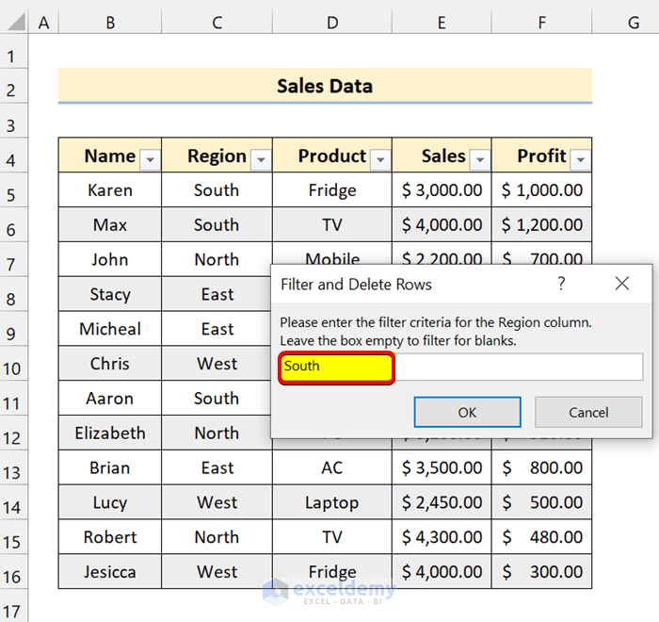This screenshot has width=659, height=622.
Task: Click the dialog help question mark icon
Action: [x=561, y=284]
